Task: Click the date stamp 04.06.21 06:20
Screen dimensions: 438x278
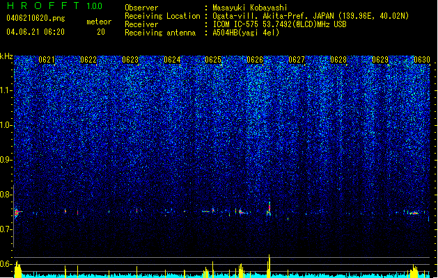Action: (x=36, y=32)
